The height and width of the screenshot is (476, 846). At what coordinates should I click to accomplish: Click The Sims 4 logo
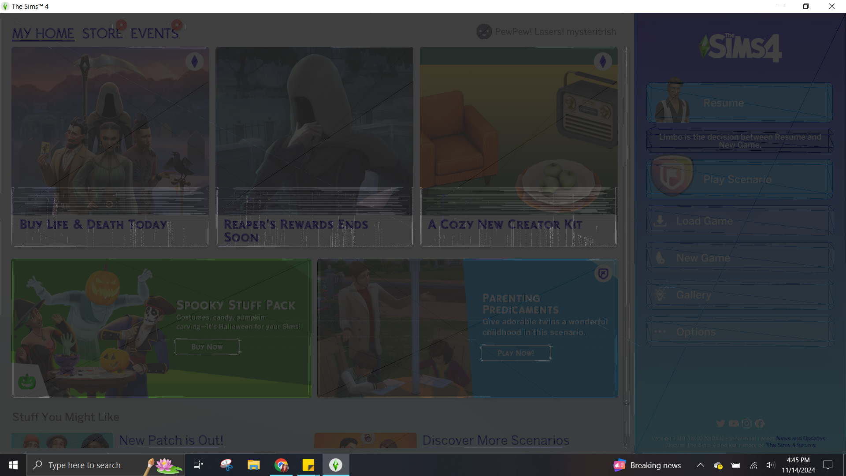(740, 48)
